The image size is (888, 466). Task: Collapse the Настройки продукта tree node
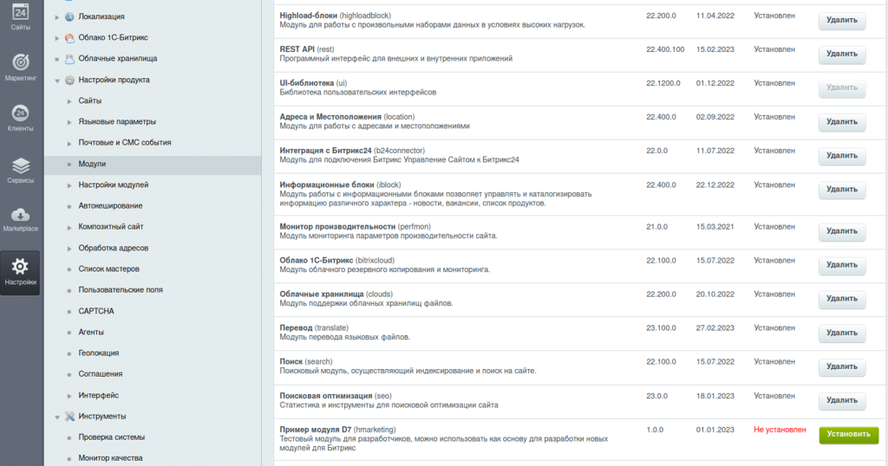(56, 81)
